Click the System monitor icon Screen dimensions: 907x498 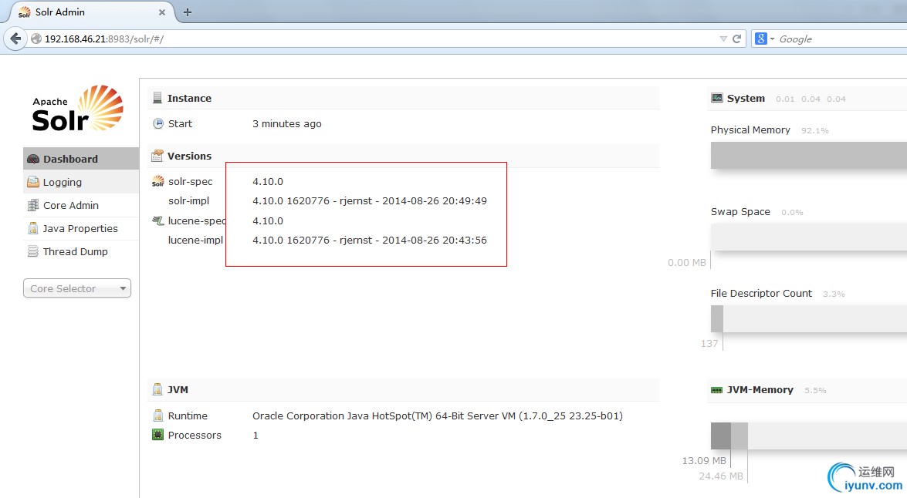(x=716, y=98)
